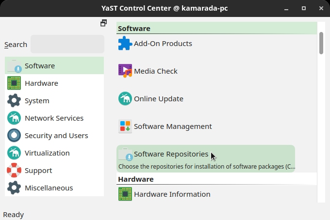Switch to the Network Services category
330x220 pixels.
point(54,118)
